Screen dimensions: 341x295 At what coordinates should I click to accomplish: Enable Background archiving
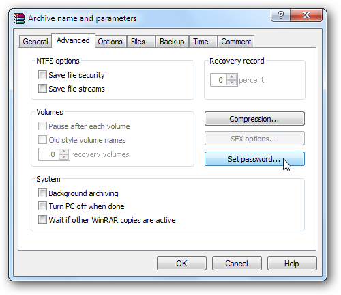42,193
